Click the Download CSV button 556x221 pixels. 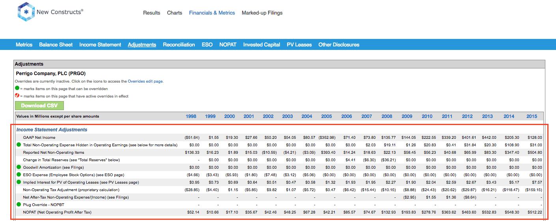click(39, 105)
